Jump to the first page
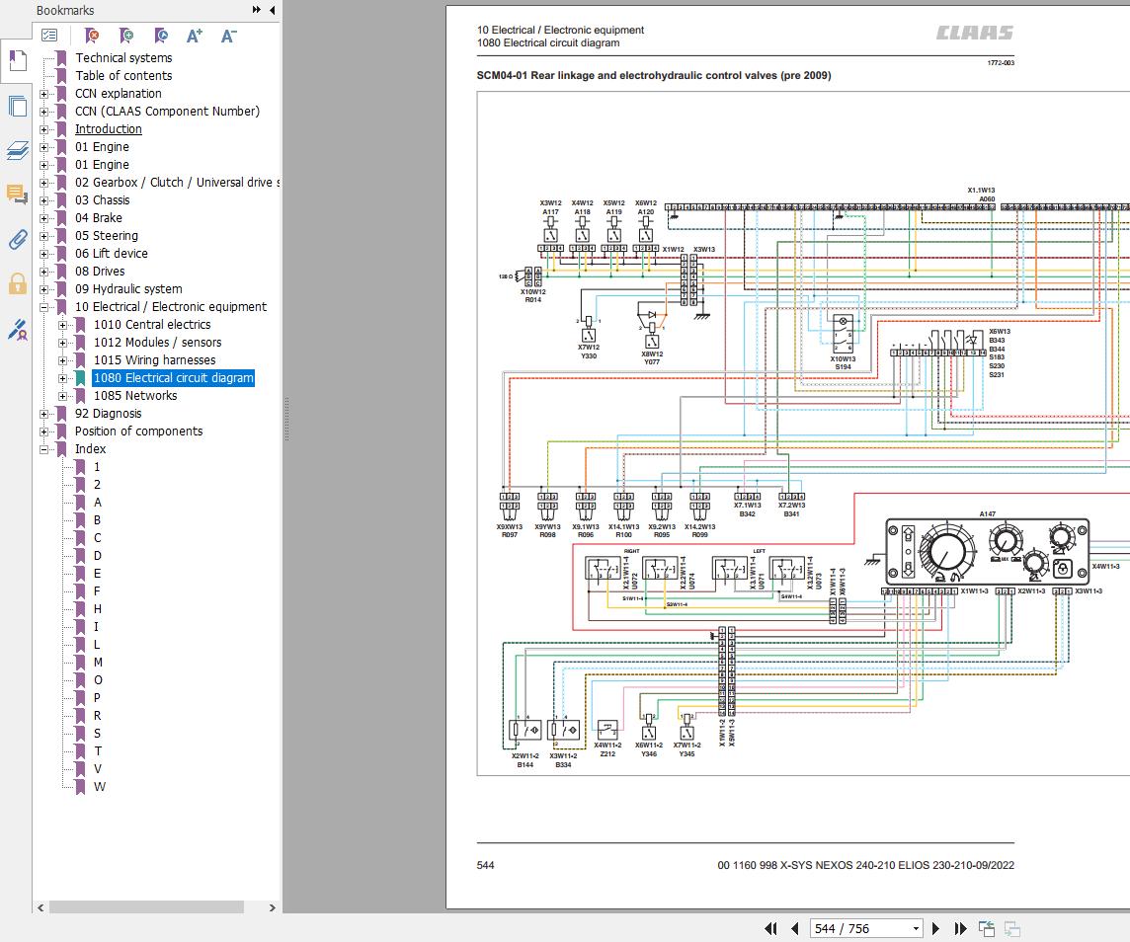The image size is (1130, 942). click(772, 928)
